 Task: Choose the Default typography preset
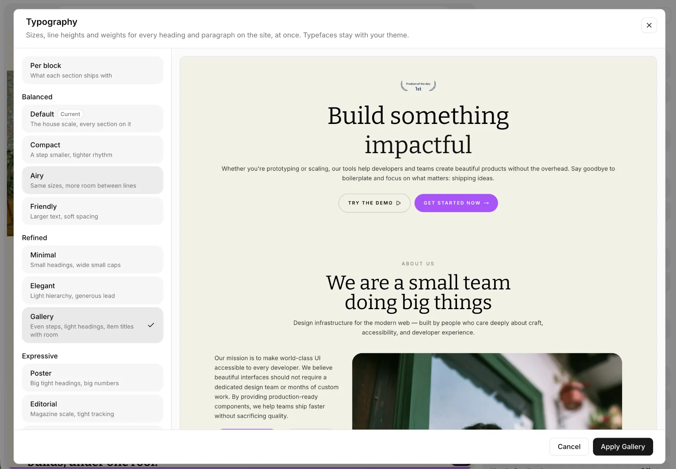[x=93, y=119]
